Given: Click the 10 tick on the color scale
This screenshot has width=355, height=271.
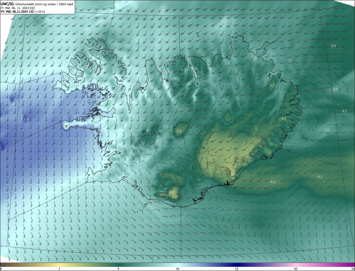Looking at the screenshot, I should (177, 269).
